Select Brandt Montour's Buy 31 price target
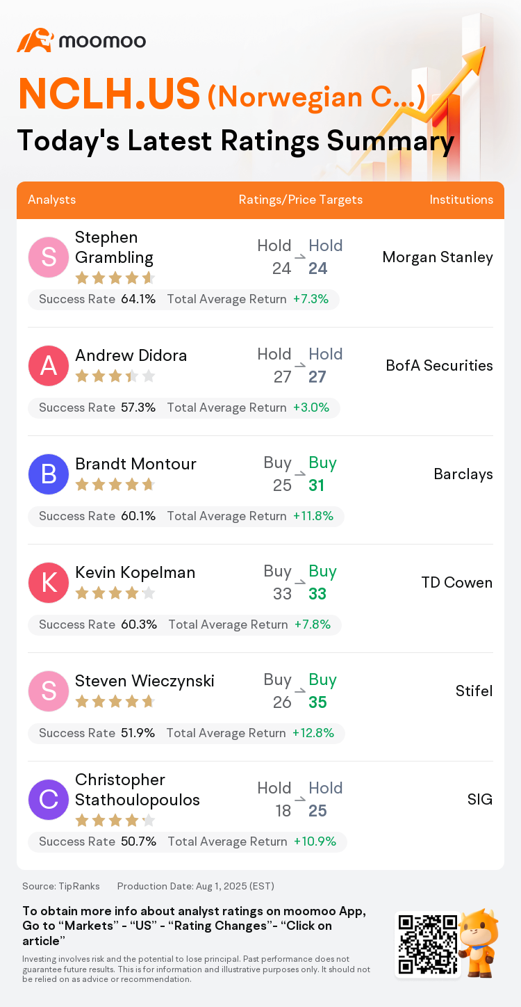 (322, 474)
